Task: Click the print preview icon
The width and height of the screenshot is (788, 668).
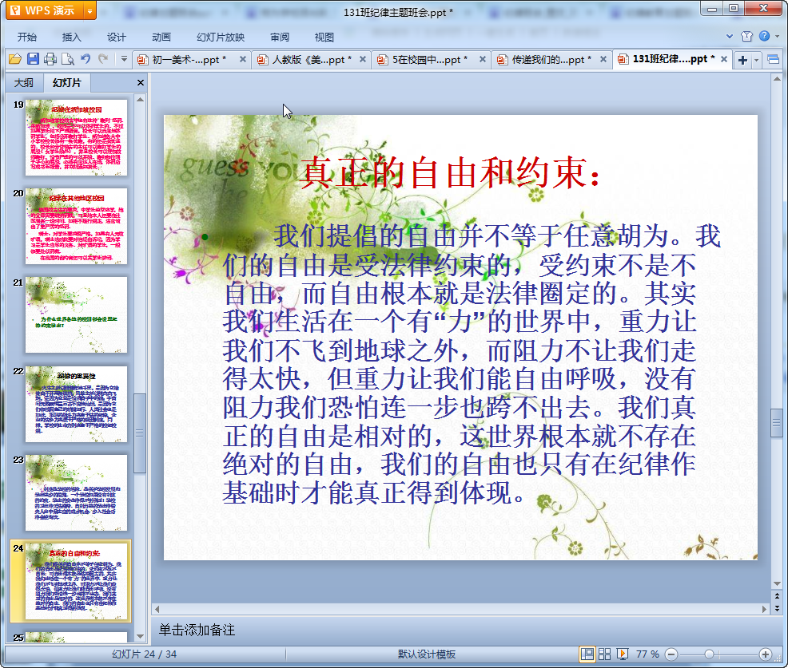Action: coord(68,59)
